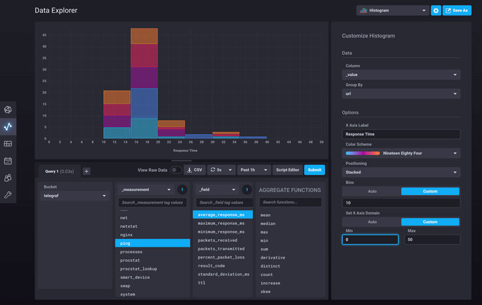Open the Nineteen Eighty Four color scheme

[x=401, y=153]
